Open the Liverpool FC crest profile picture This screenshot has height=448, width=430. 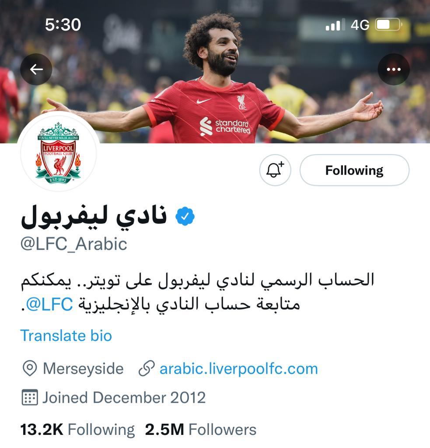coord(58,153)
